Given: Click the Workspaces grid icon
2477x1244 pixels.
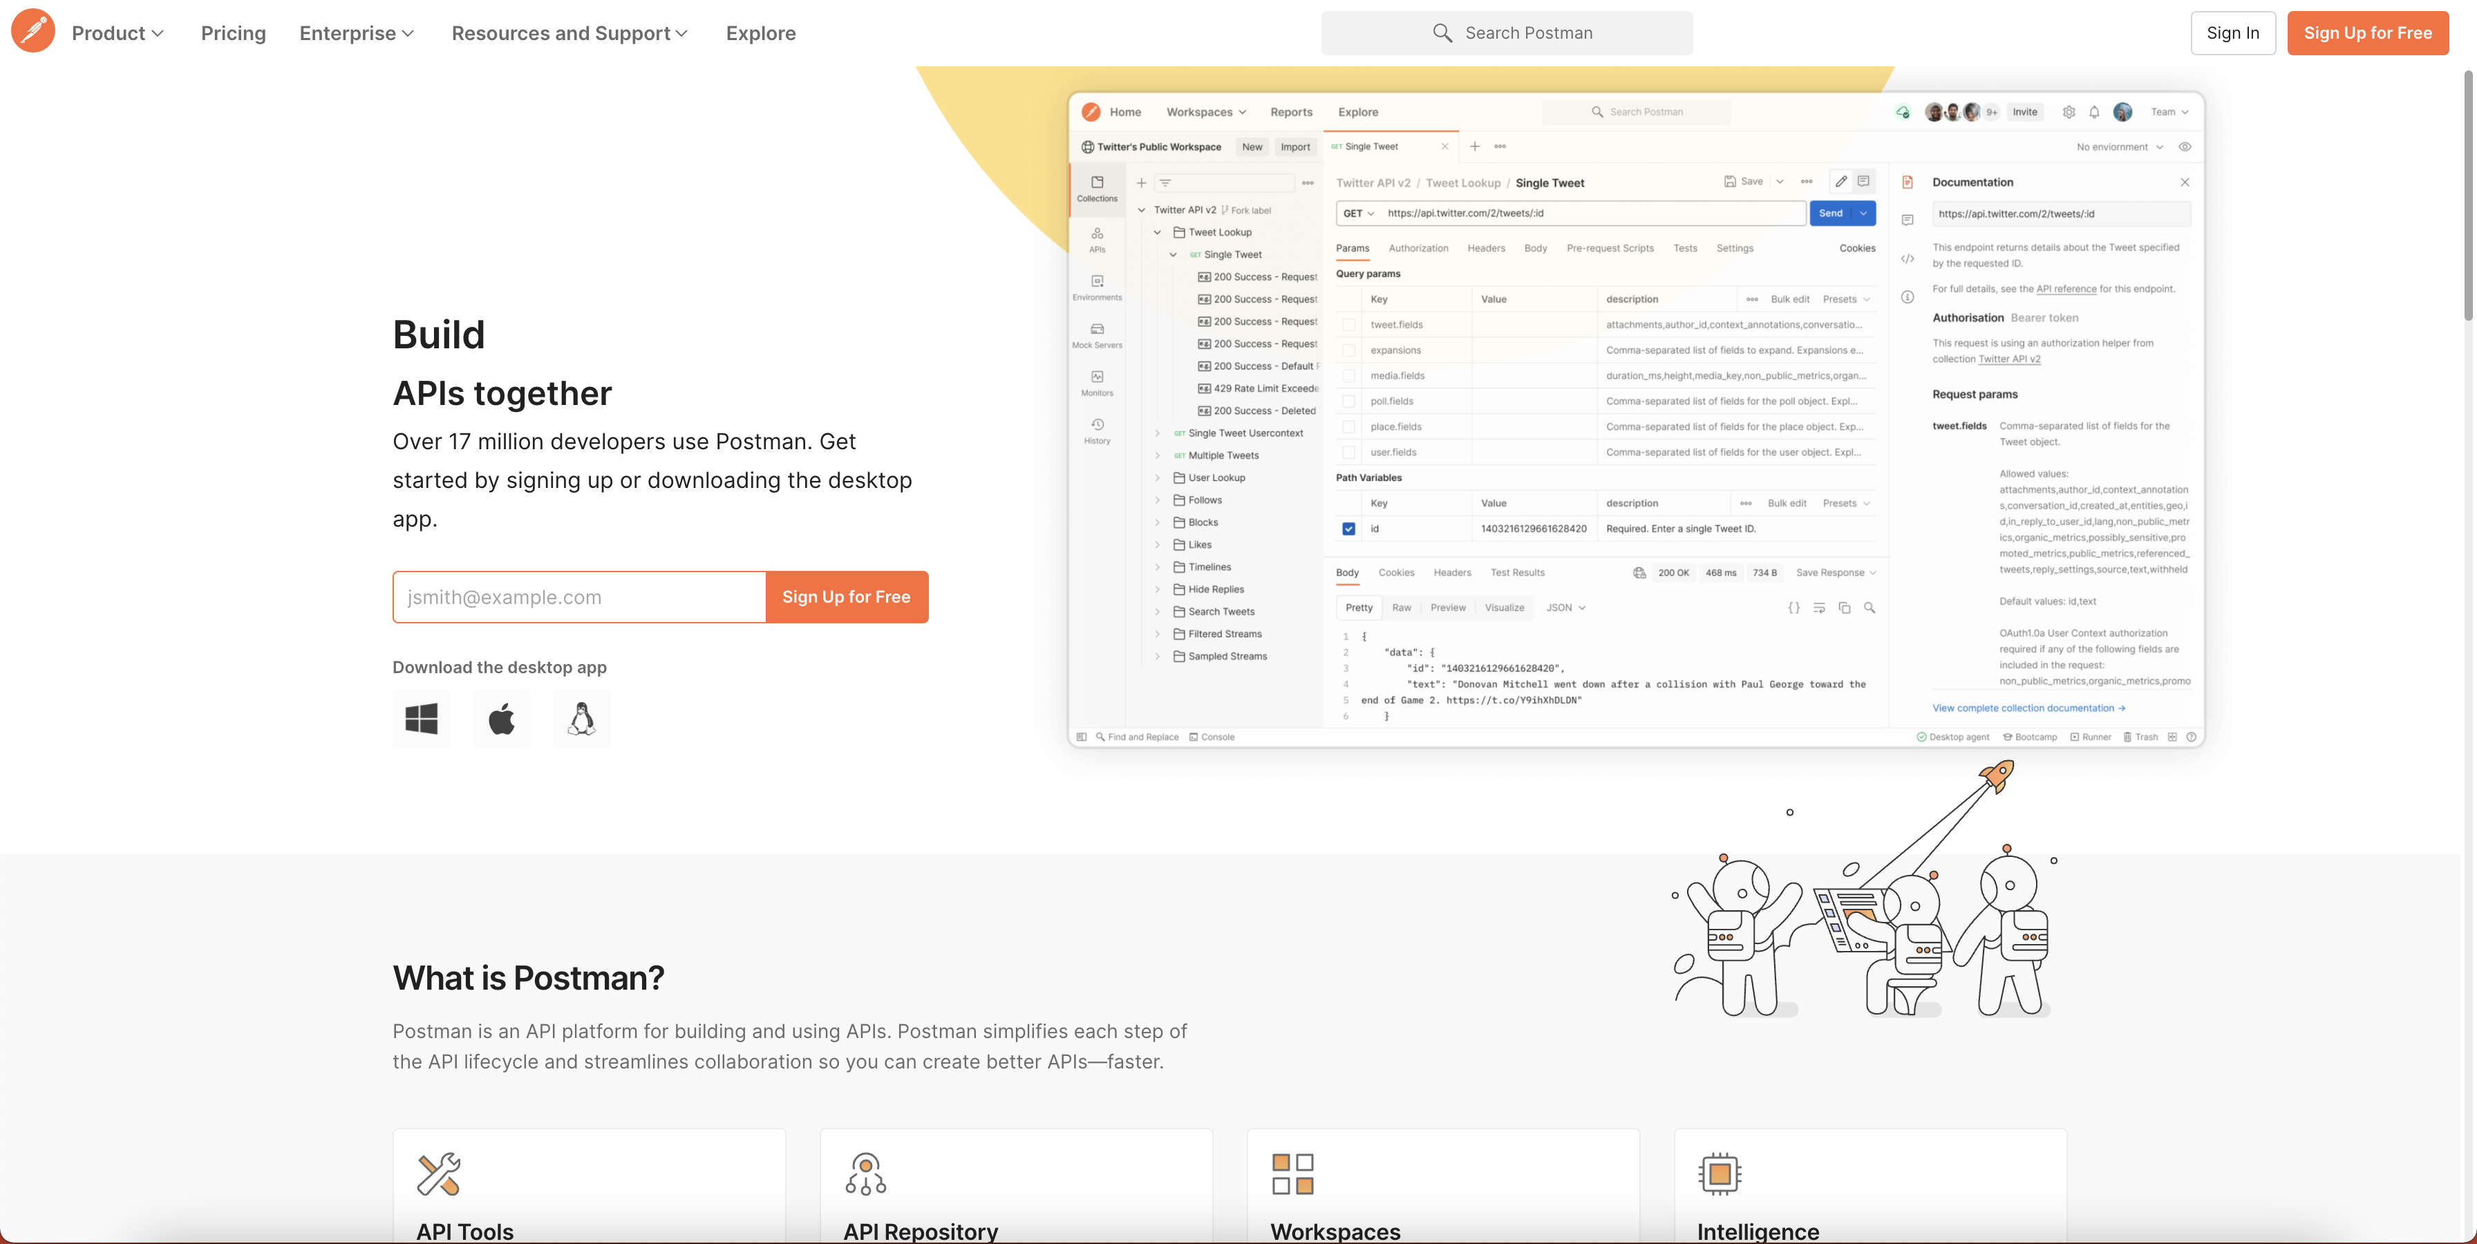Looking at the screenshot, I should [x=1292, y=1174].
